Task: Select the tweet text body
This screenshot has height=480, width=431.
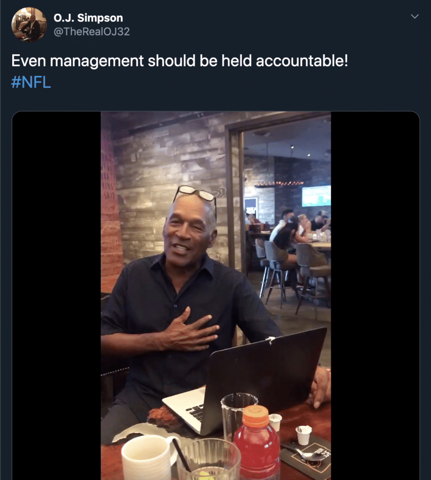Action: pos(178,60)
